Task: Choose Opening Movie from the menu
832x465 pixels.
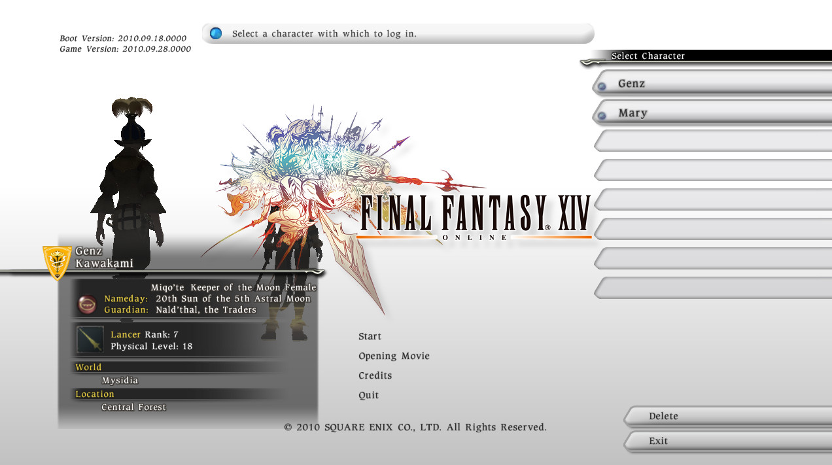Action: tap(394, 356)
